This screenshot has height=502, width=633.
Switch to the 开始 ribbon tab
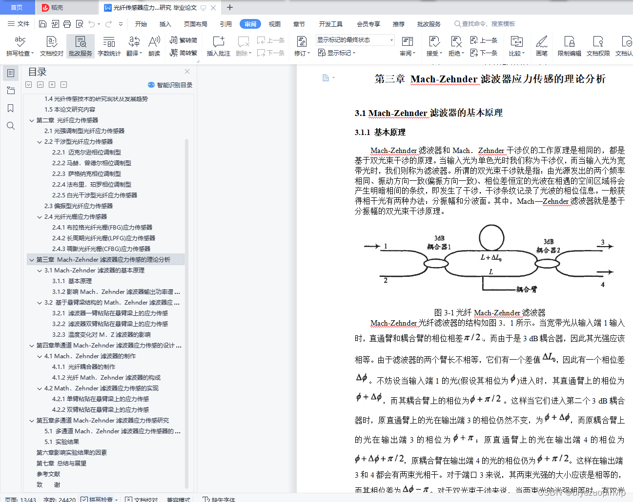[x=141, y=24]
